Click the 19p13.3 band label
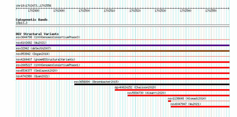This screenshot has height=117, width=237. [x=22, y=23]
